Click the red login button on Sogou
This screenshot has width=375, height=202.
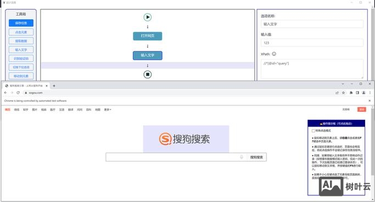(362, 109)
